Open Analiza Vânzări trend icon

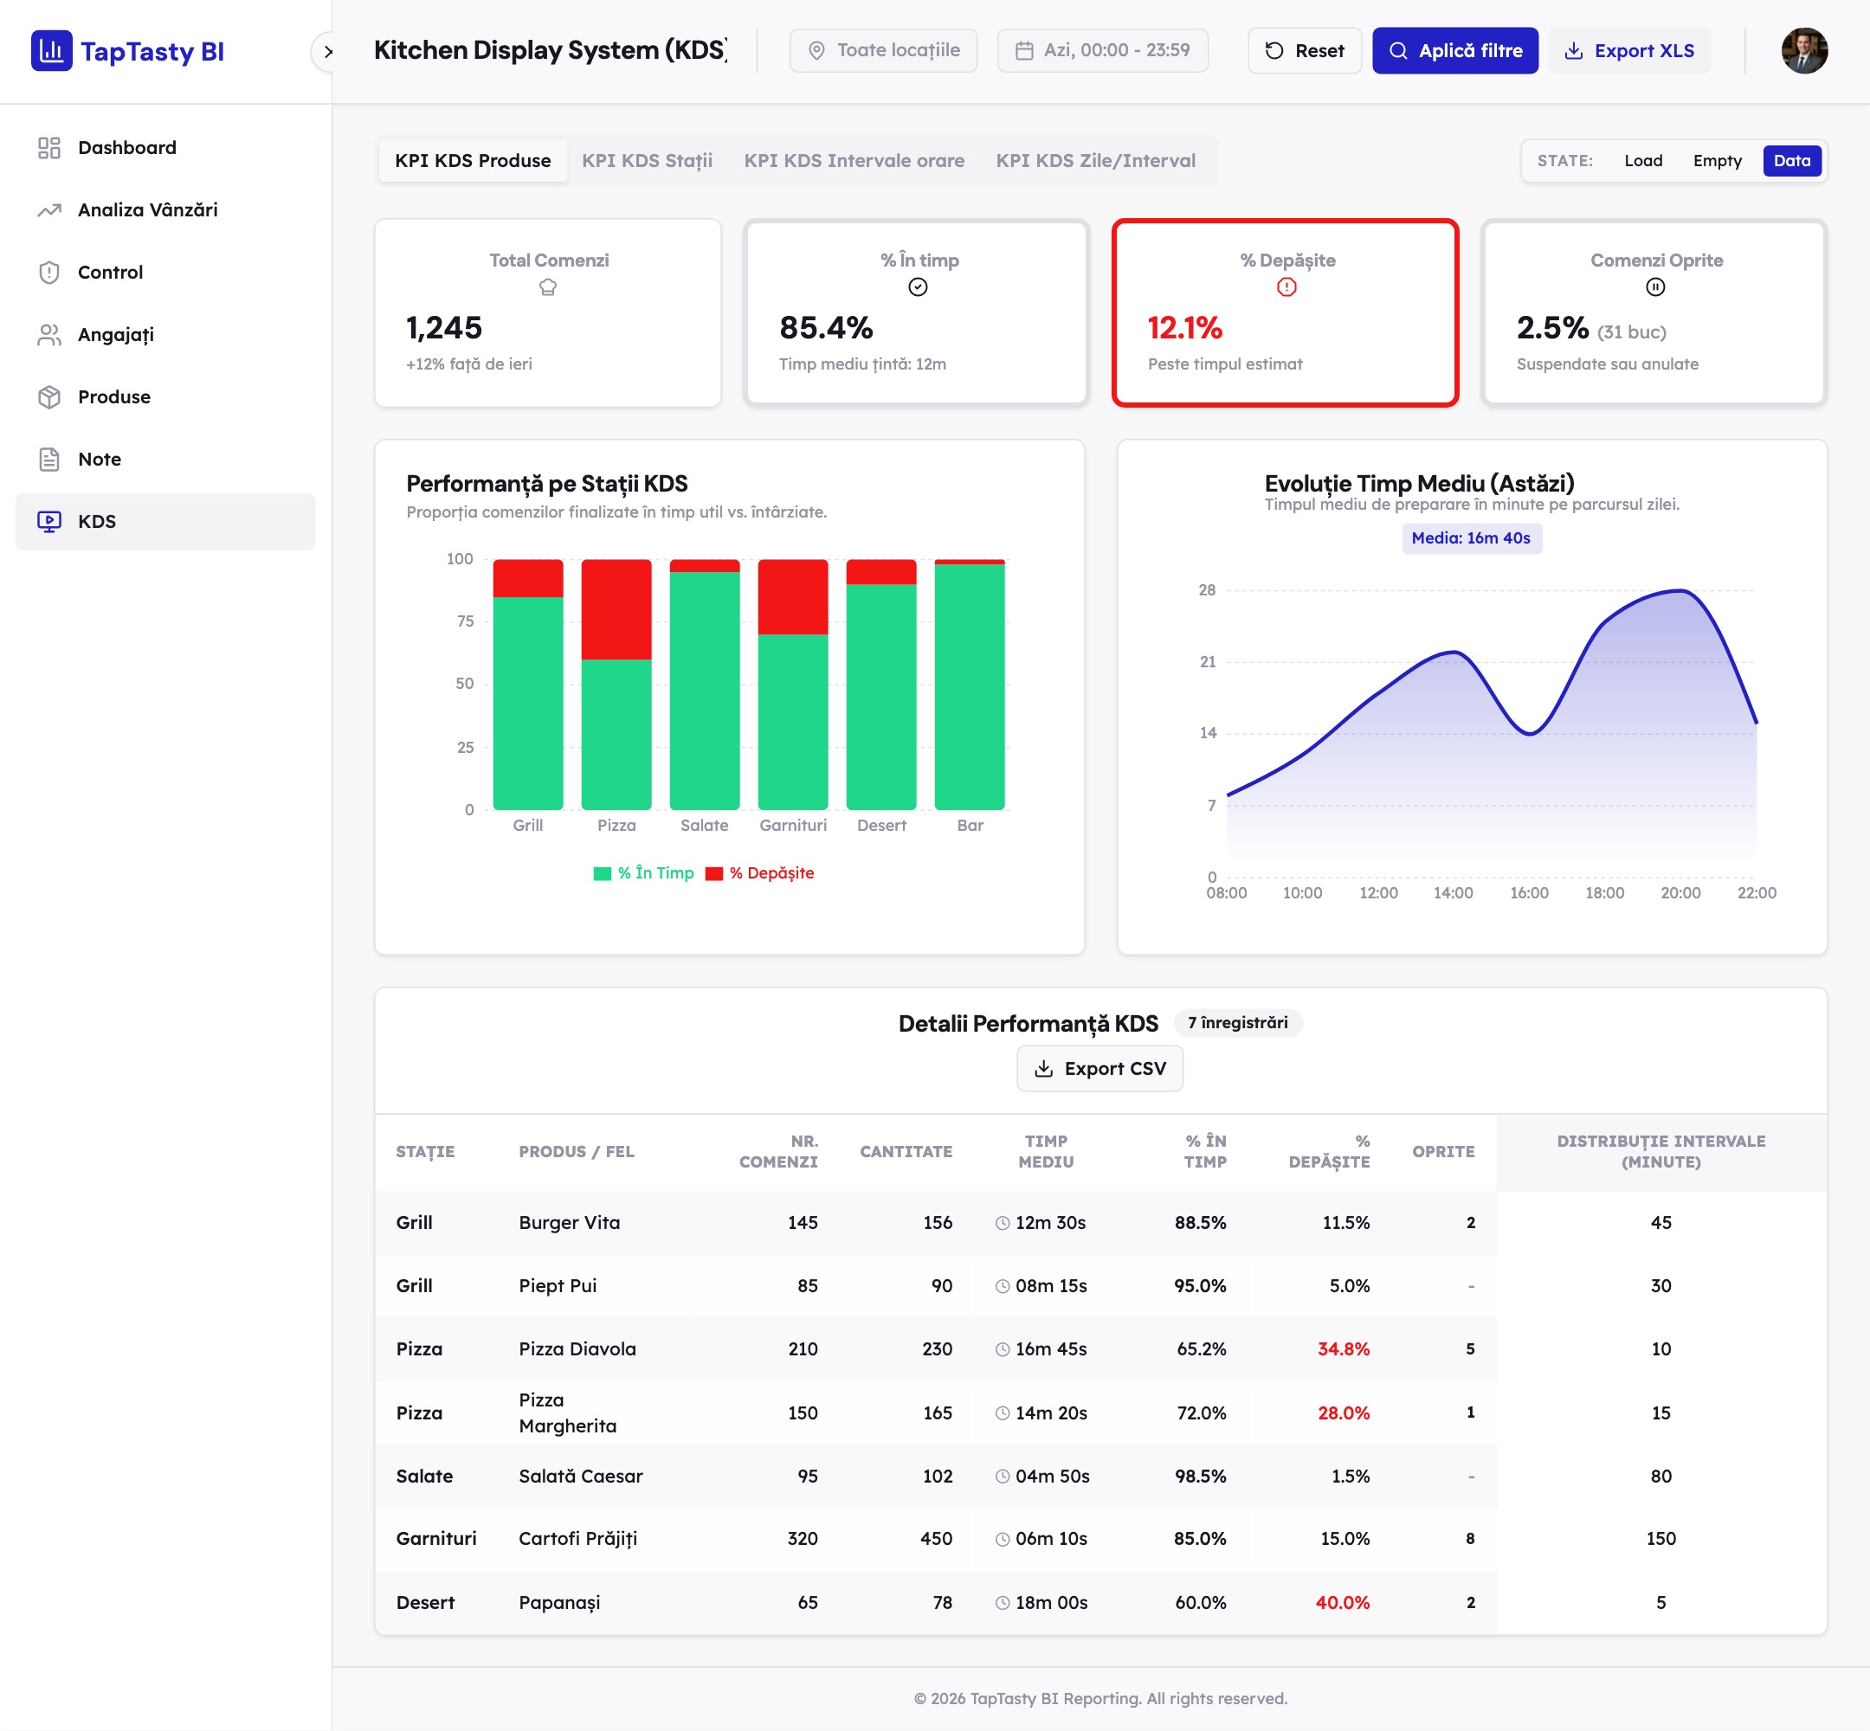pos(49,209)
